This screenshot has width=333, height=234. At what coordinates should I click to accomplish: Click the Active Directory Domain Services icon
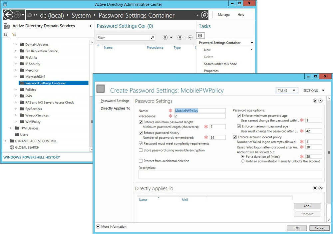(7, 26)
